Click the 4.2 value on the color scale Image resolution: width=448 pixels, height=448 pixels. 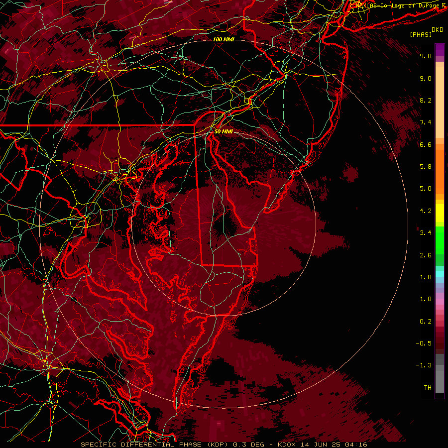pyautogui.click(x=426, y=211)
